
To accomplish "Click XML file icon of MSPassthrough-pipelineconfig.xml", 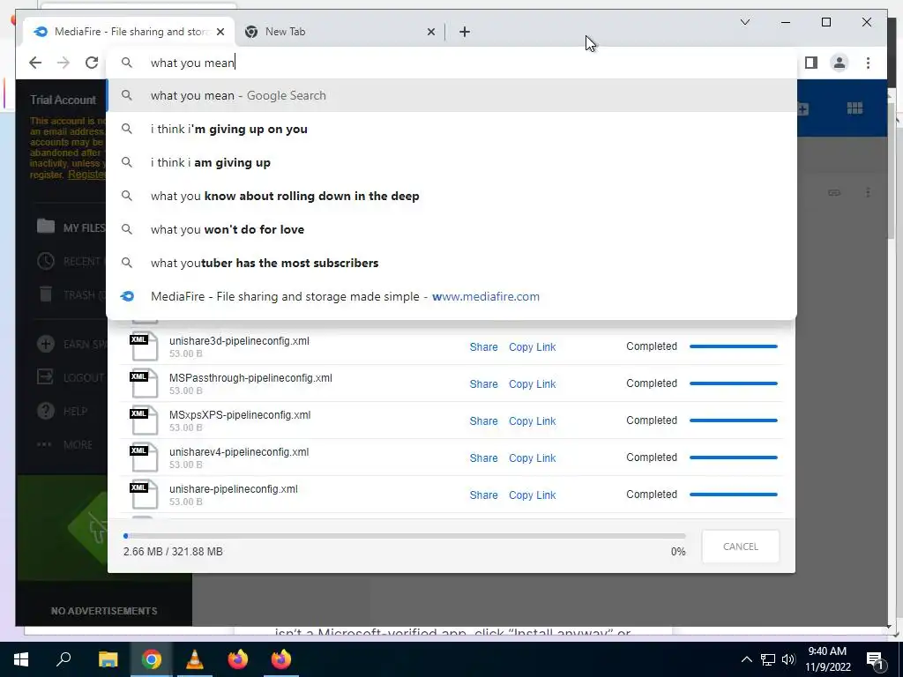I will [144, 383].
